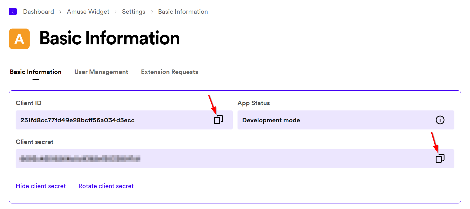Copy the Client ID value
The height and width of the screenshot is (209, 470).
pos(218,120)
